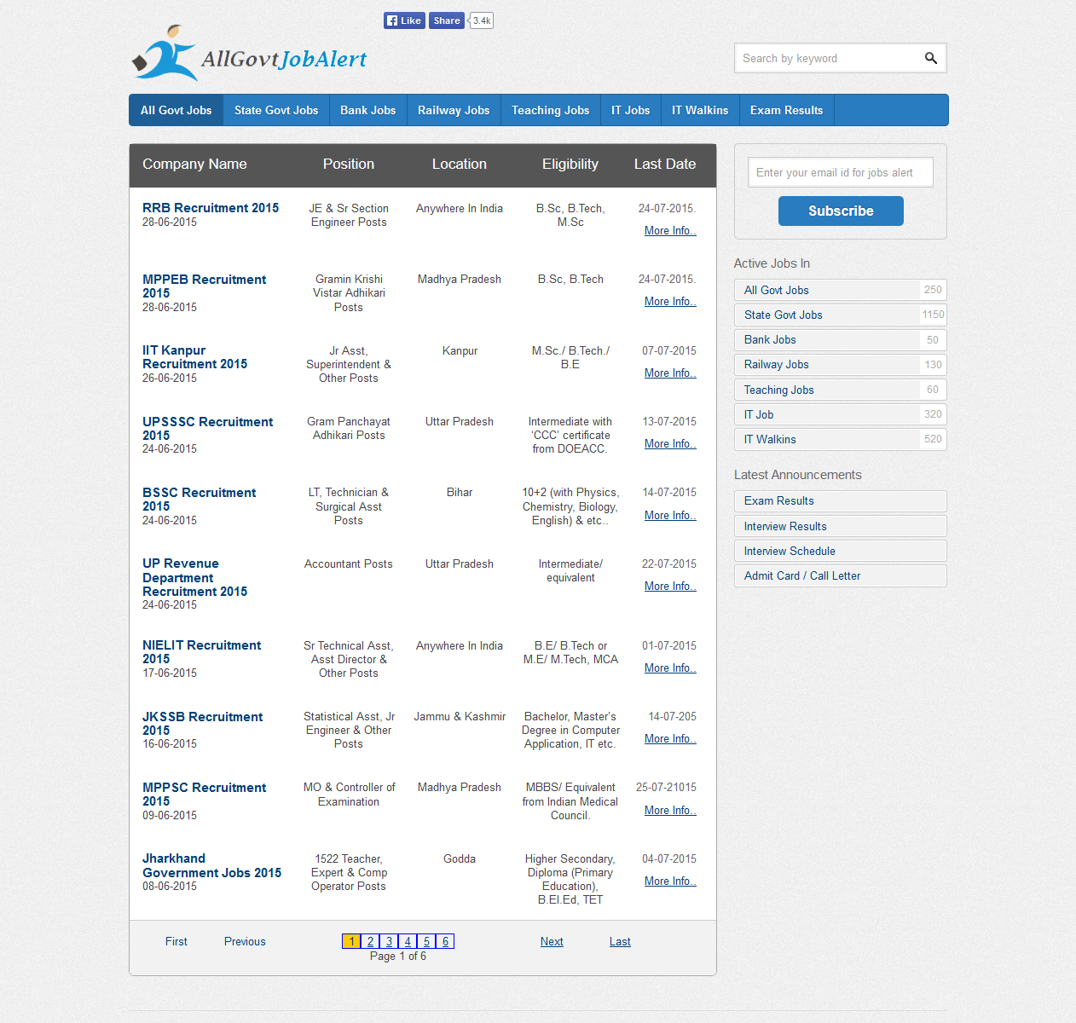This screenshot has height=1023, width=1076.
Task: Open the All Govt Jobs menu tab
Action: pos(176,110)
